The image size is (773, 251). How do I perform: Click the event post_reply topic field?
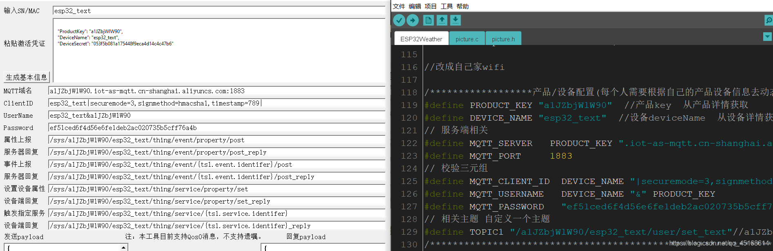[217, 177]
